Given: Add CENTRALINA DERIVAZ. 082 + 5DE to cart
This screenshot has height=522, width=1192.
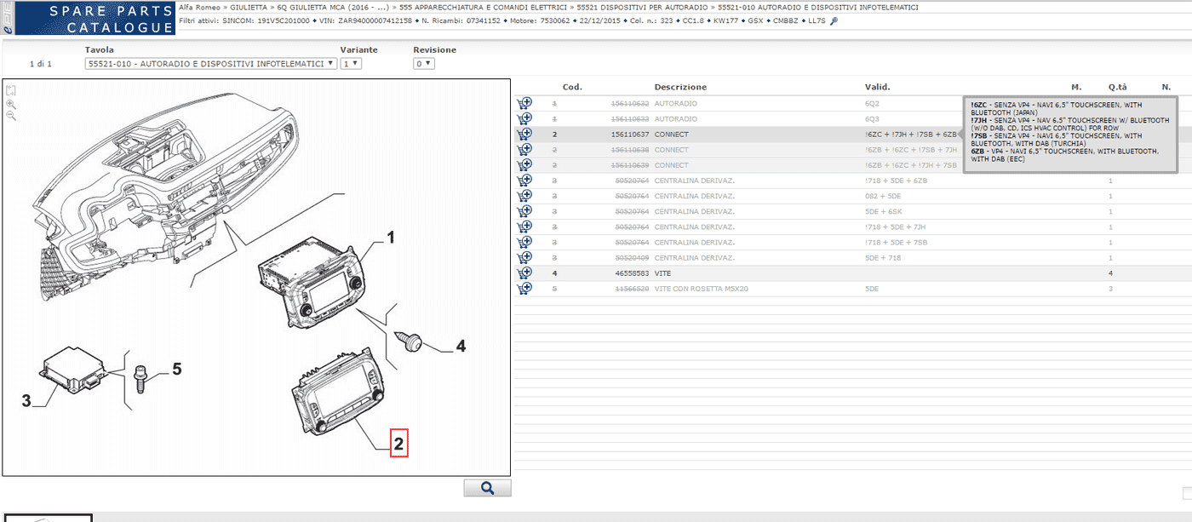Looking at the screenshot, I should click(x=524, y=196).
